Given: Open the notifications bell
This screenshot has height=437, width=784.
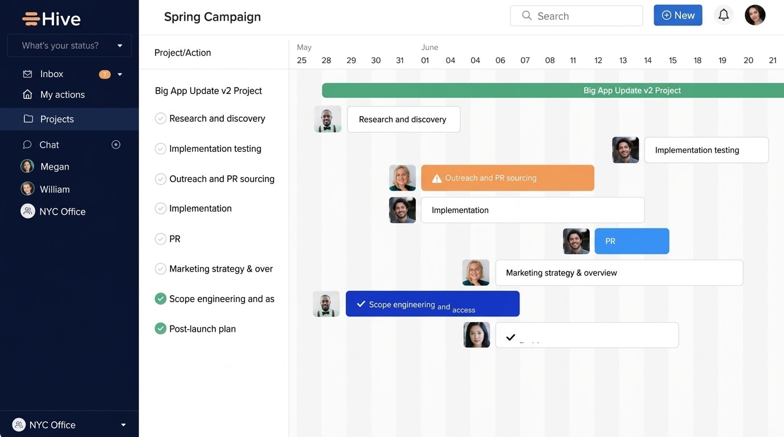Looking at the screenshot, I should point(724,15).
